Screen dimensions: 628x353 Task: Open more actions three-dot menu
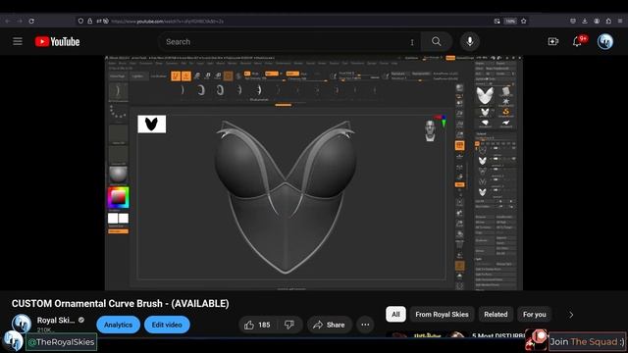pos(365,325)
